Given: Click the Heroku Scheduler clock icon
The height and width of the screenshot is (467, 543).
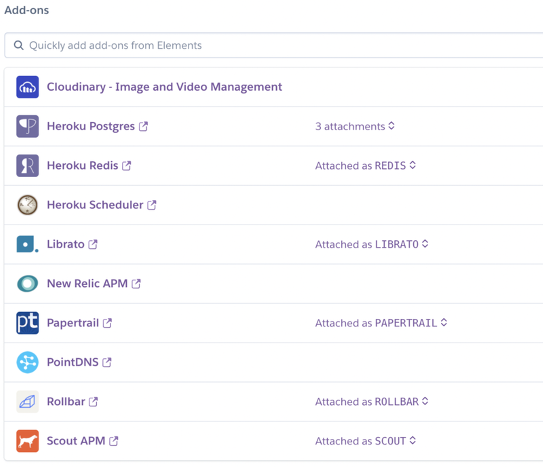Looking at the screenshot, I should 28,205.
